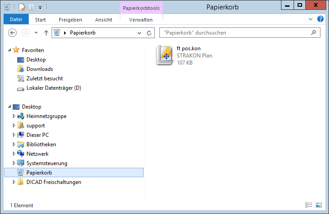This screenshot has width=329, height=214.
Task: Switch to the details view layout
Action: pyautogui.click(x=308, y=205)
